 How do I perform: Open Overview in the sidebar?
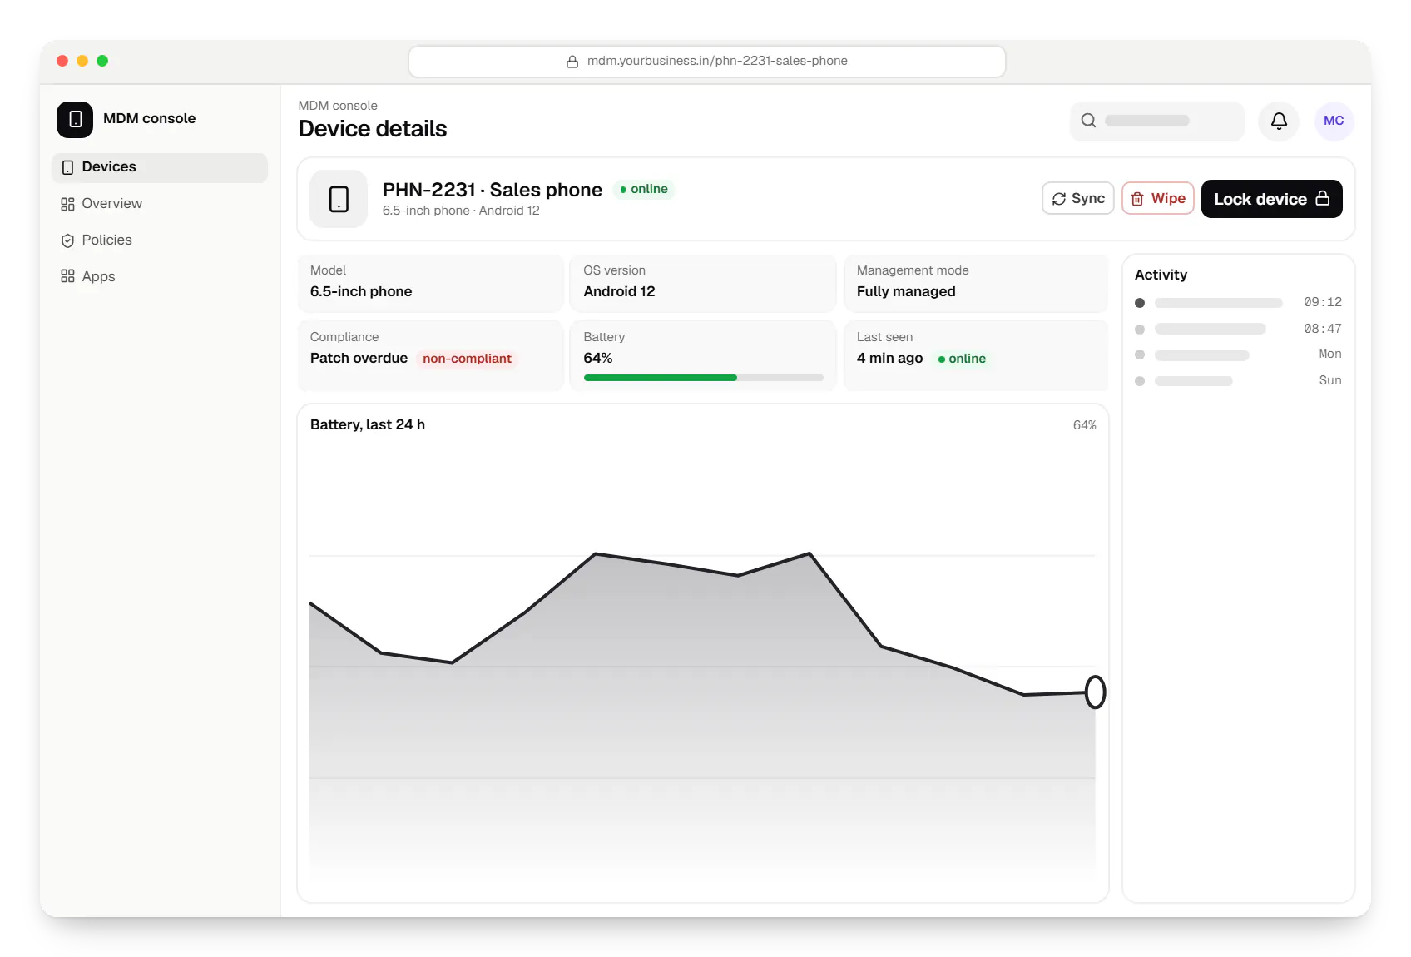pyautogui.click(x=160, y=204)
